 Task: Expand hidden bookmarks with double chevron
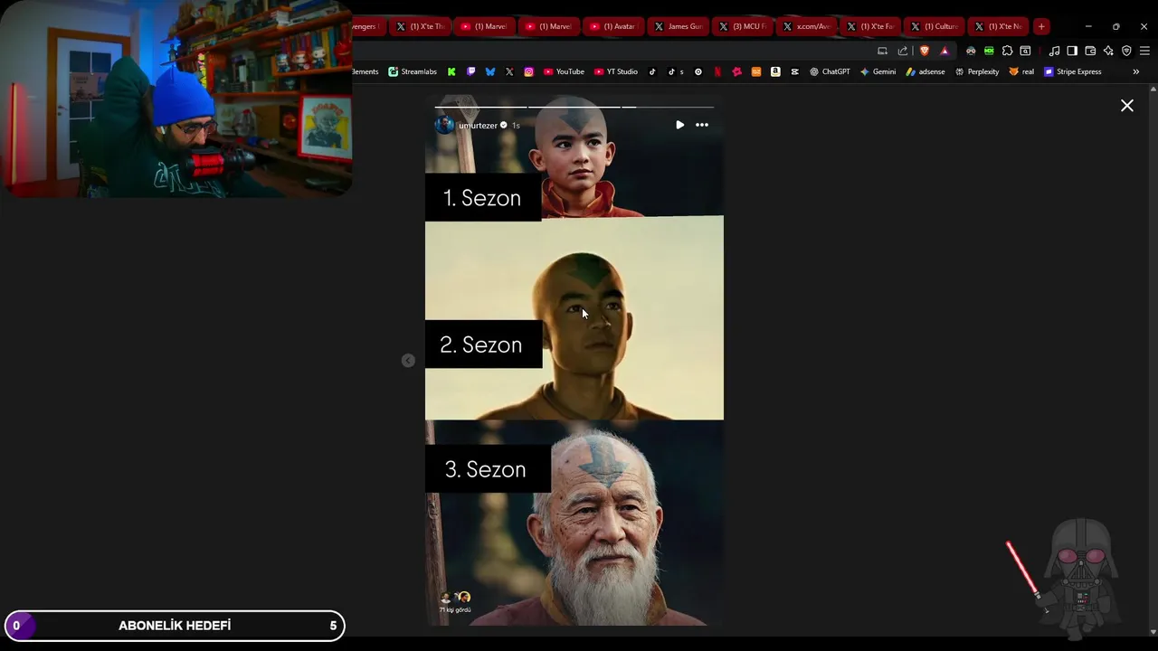pyautogui.click(x=1135, y=71)
